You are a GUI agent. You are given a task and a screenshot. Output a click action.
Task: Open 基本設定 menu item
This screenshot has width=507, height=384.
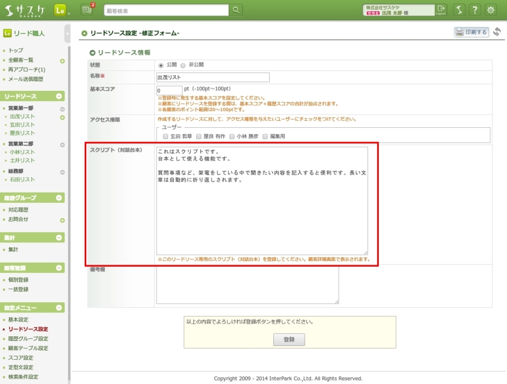pyautogui.click(x=18, y=320)
